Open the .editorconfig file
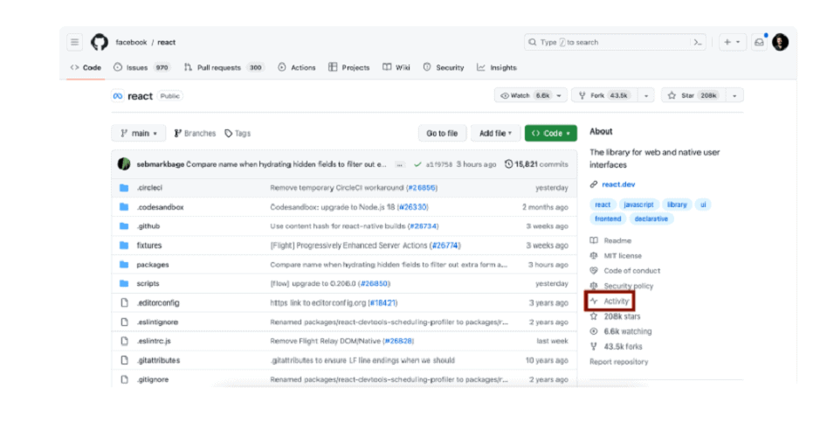Screen dimensions: 820x437 [158, 303]
